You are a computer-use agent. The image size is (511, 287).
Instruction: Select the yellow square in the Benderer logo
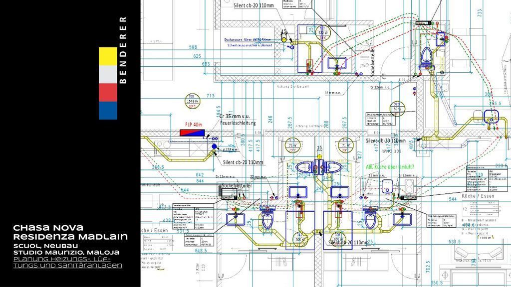coord(108,56)
